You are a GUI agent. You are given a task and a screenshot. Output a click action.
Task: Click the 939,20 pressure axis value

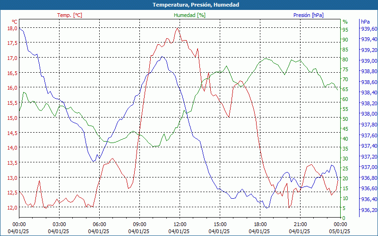[369, 50]
